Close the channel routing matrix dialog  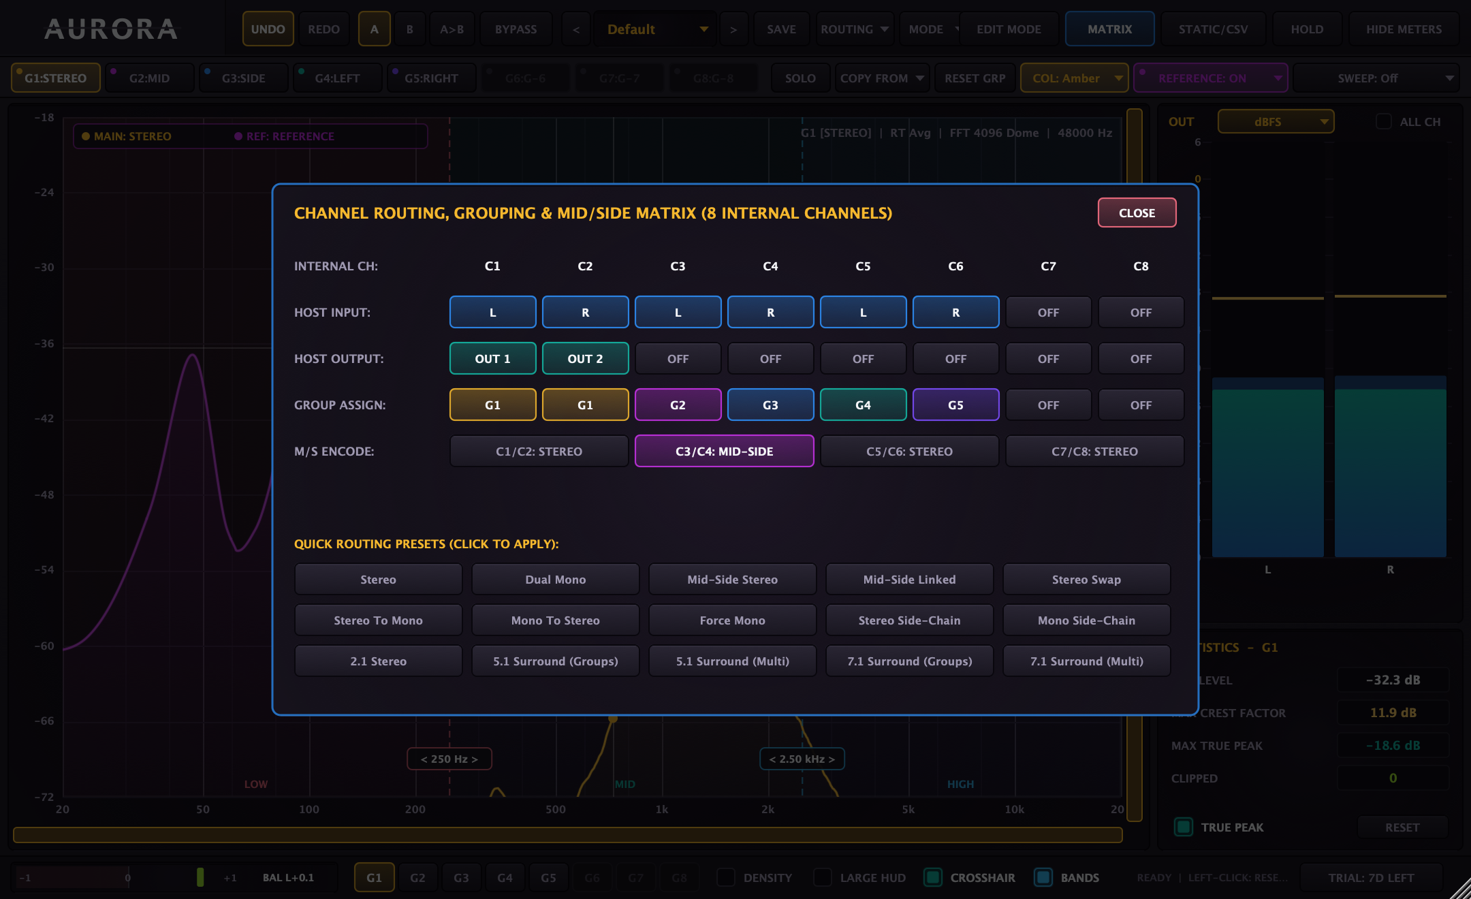[x=1137, y=212]
